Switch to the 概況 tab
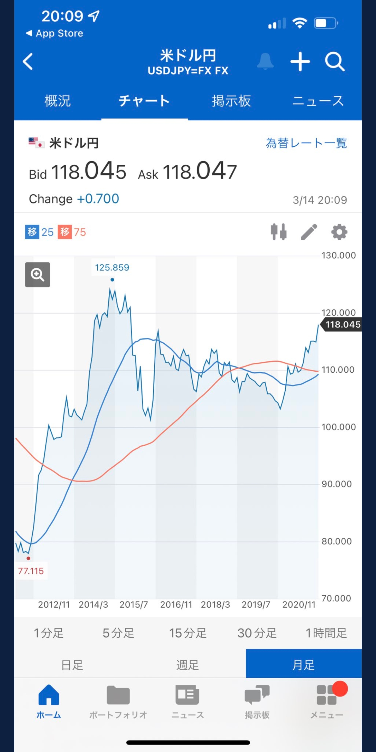Image resolution: width=376 pixels, height=752 pixels. pos(57,101)
